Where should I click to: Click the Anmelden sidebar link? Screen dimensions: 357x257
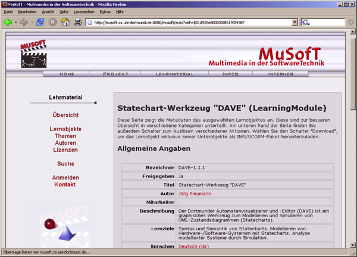pyautogui.click(x=65, y=177)
